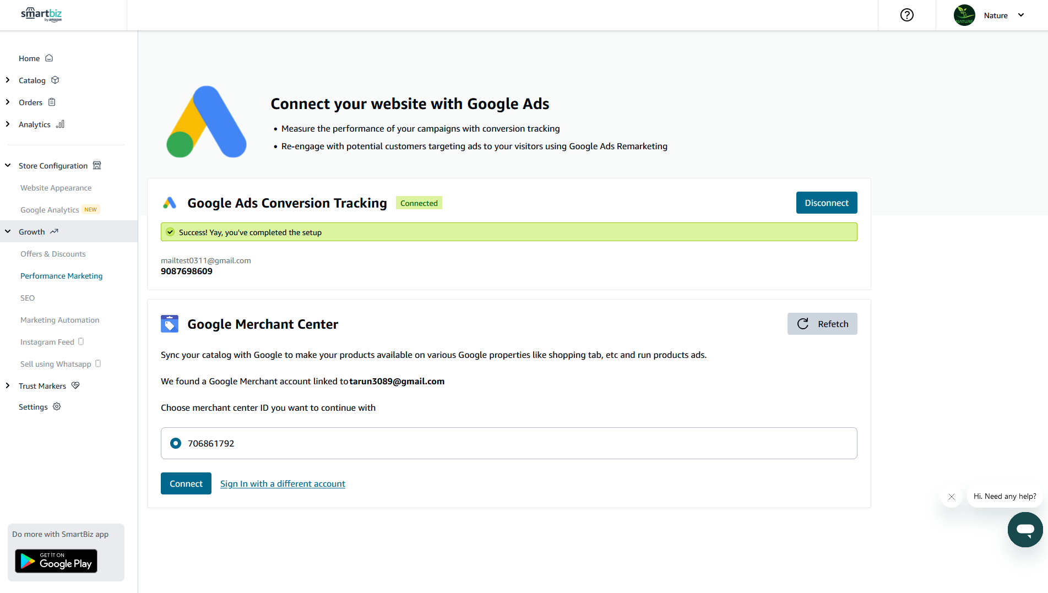Click the Store Configuration storefront icon
Viewport: 1048px width, 593px height.
[97, 165]
